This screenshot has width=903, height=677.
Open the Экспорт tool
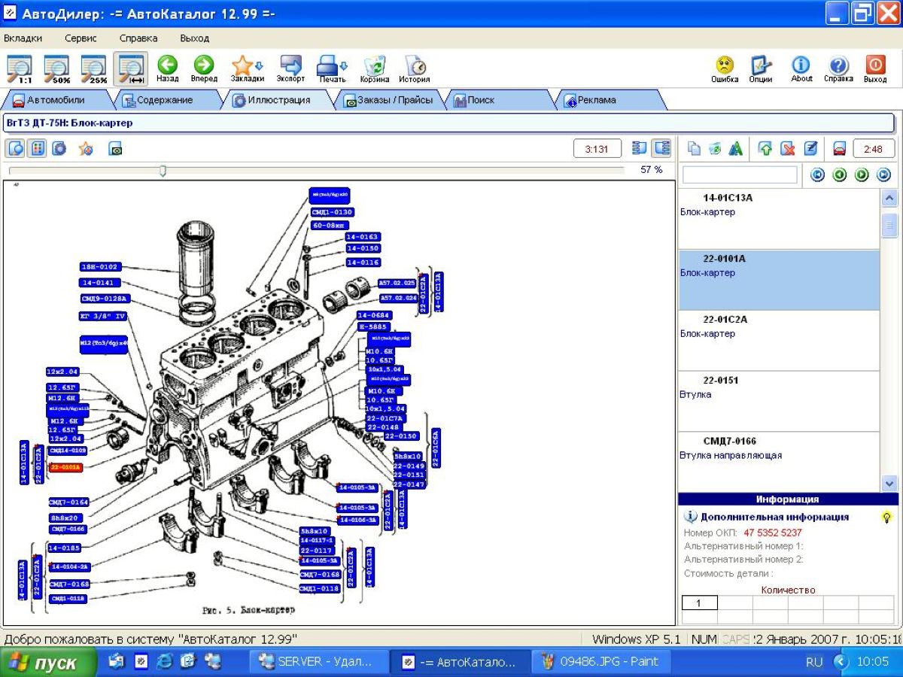coord(290,68)
